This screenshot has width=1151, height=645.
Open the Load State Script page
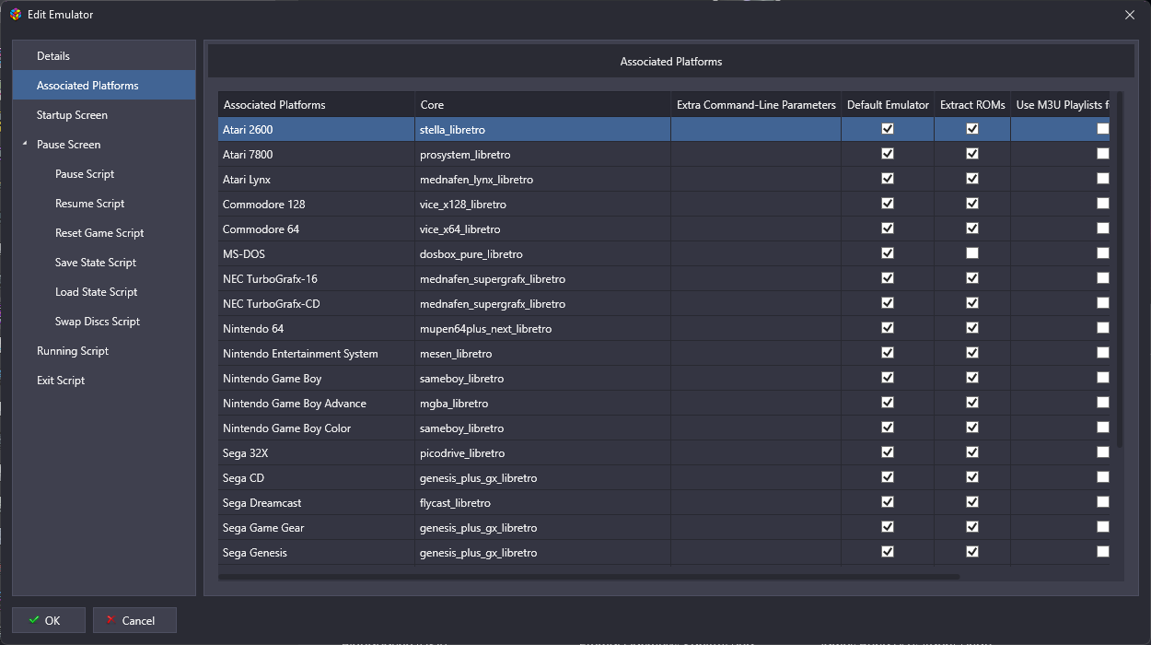(x=104, y=292)
